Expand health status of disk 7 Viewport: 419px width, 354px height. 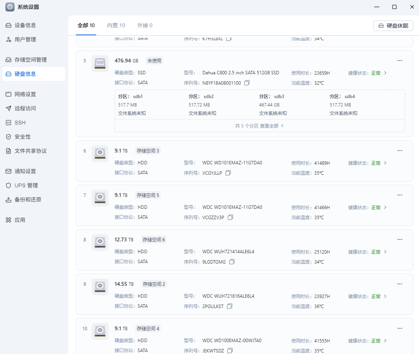pyautogui.click(x=385, y=207)
